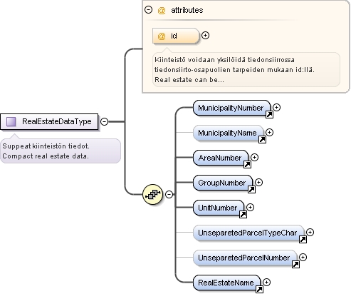This screenshot has height=294, width=351.
Task: Expand the UnseparetedParcelNumber element
Action: [303, 257]
